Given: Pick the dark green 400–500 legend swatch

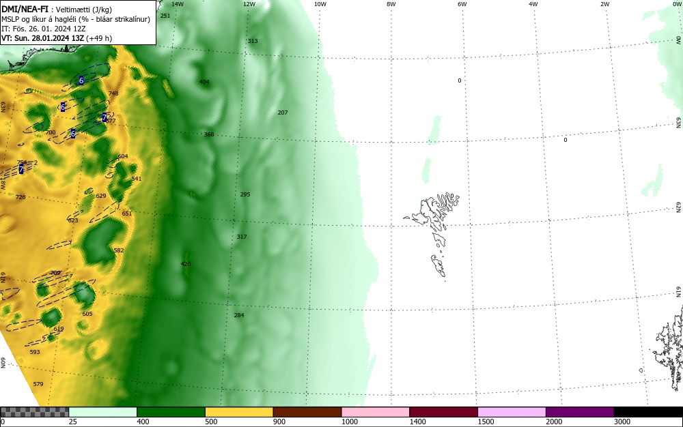Looking at the screenshot, I should pos(171,412).
